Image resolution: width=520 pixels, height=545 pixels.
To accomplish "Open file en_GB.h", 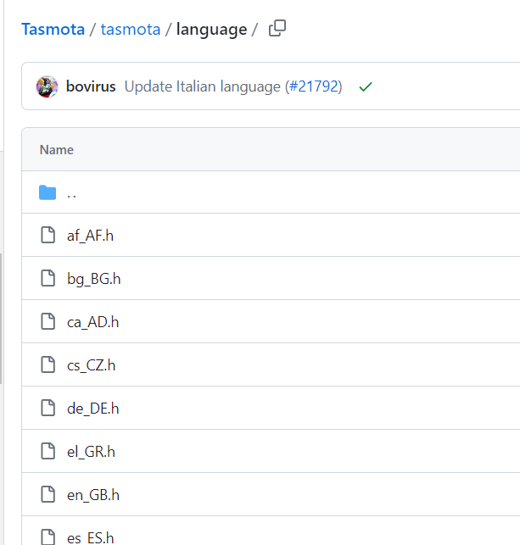I will (93, 495).
